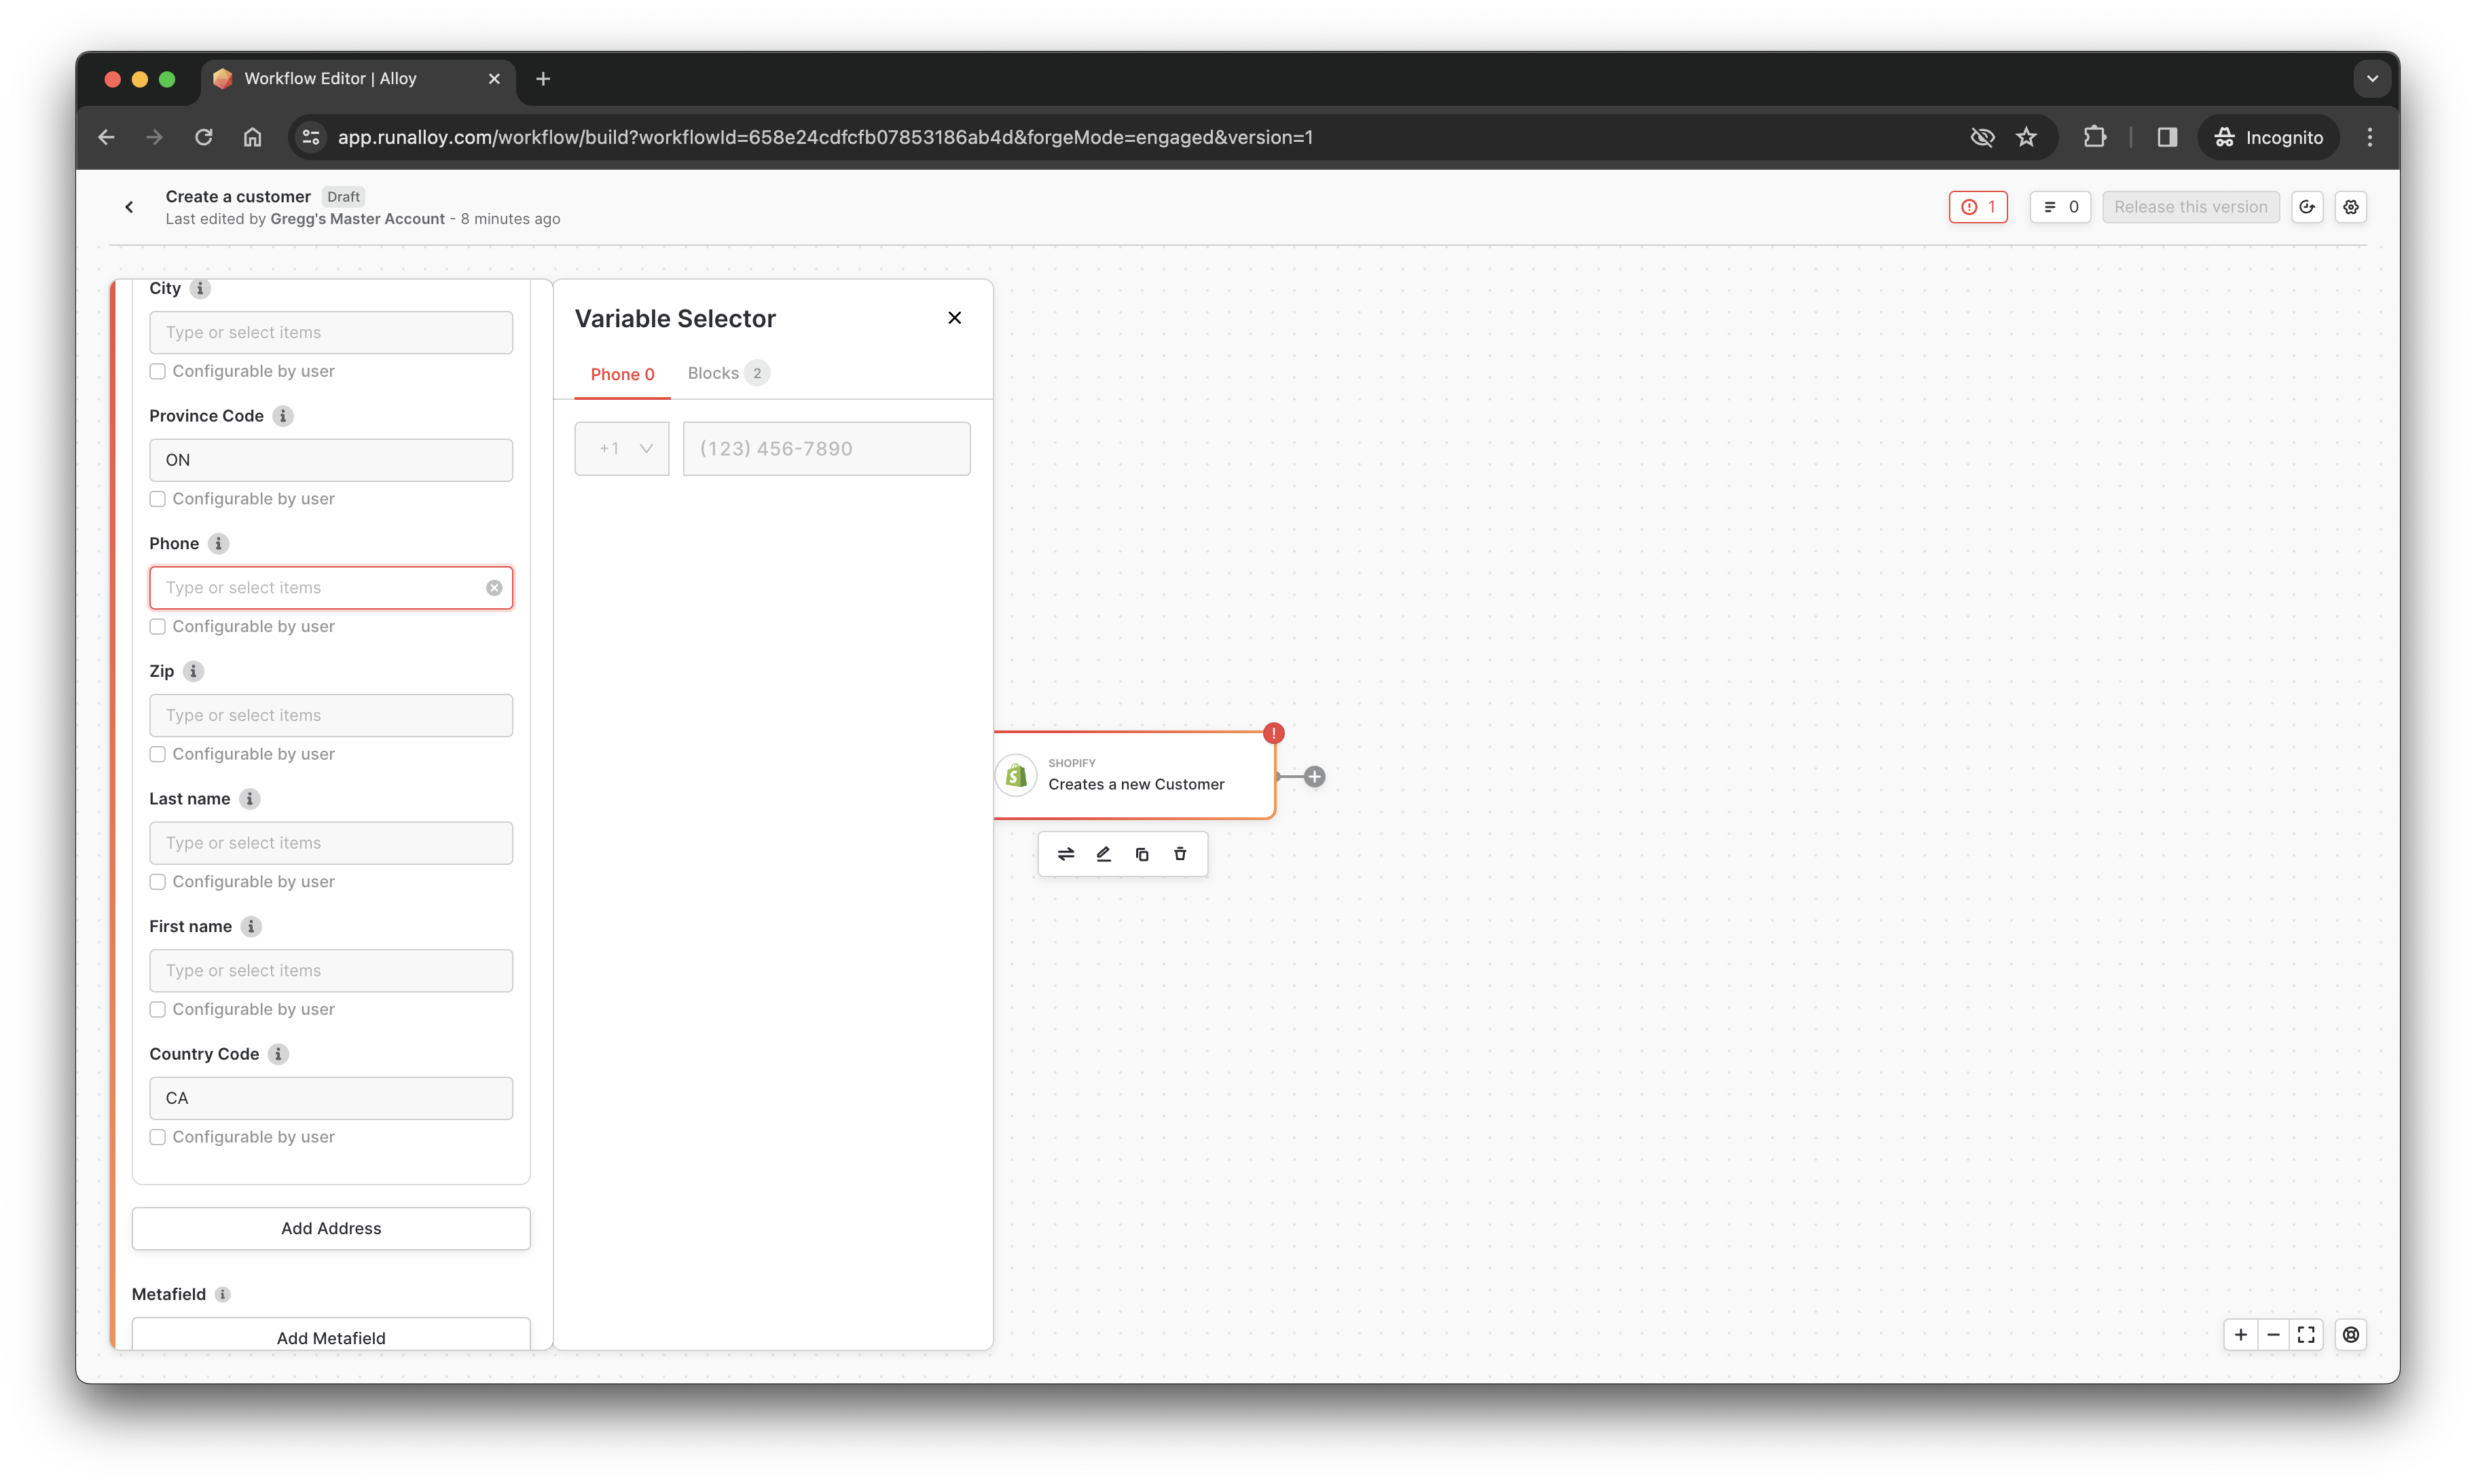Click the First name input field
This screenshot has height=1484, width=2476.
(x=331, y=971)
